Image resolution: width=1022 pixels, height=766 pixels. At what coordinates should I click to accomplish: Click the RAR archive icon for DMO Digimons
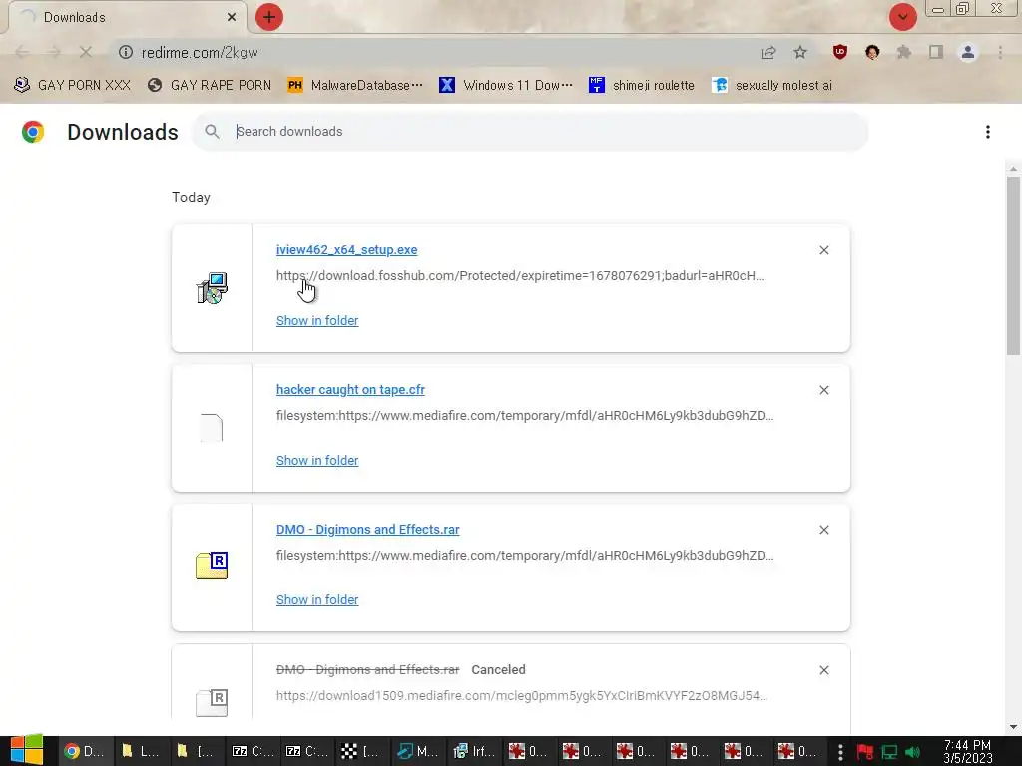[212, 566]
